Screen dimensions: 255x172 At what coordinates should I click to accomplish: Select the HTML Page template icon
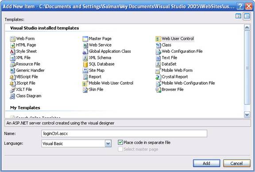12,45
